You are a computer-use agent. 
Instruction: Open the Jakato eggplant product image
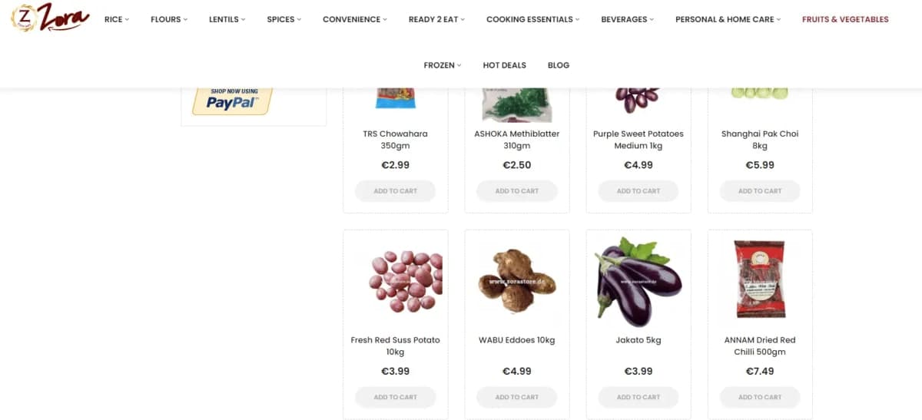coord(638,281)
